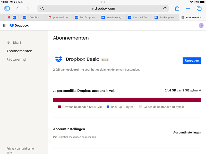Tap the Safari share icon
Viewport: 206px width, 154px height.
pos(177,8)
